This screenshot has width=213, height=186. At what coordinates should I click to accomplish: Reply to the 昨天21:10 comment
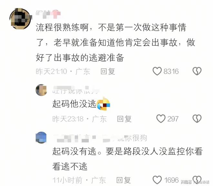tap(108, 71)
